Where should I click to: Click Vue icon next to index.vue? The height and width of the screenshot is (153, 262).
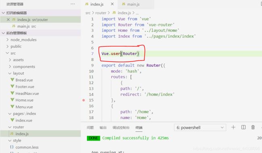[x=12, y=120]
